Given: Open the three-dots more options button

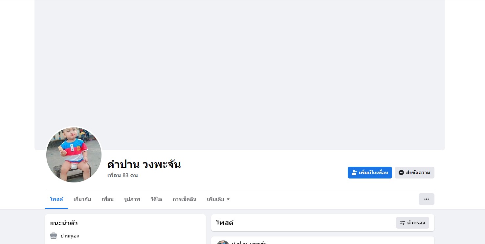Looking at the screenshot, I should 426,199.
